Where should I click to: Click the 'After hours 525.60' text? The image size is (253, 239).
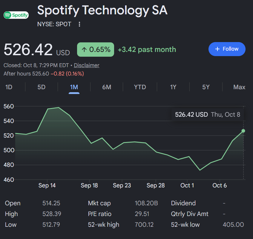click(x=26, y=74)
